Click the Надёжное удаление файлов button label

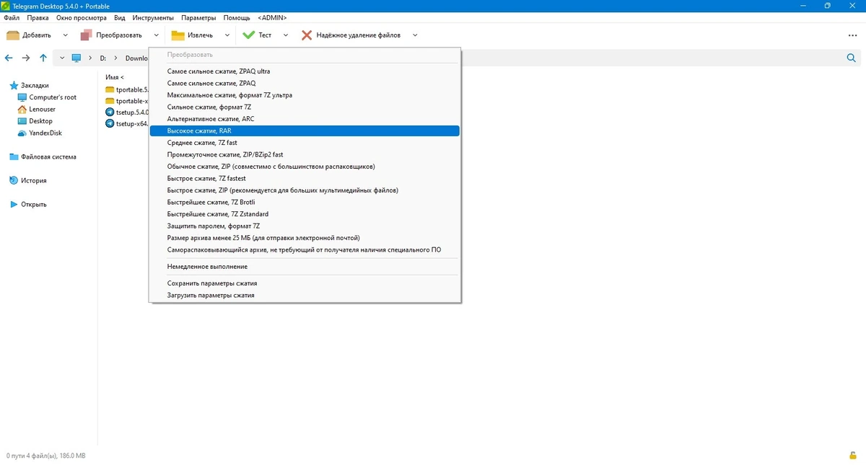358,35
